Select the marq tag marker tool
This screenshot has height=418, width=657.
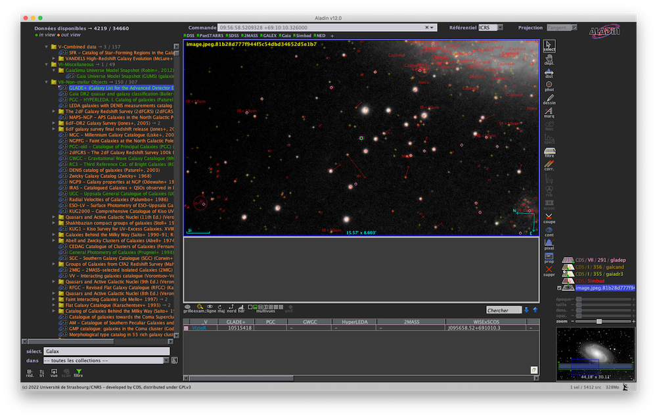(549, 112)
